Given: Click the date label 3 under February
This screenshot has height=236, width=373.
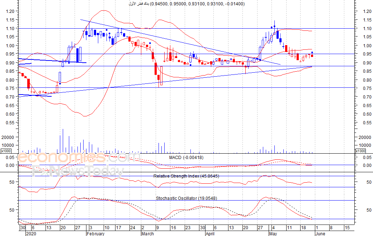Looking at the screenshot, I should pos(91,228).
